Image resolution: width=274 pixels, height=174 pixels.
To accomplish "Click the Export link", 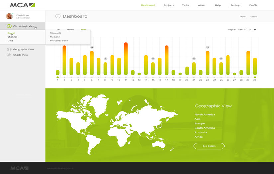I will click(x=243, y=16).
